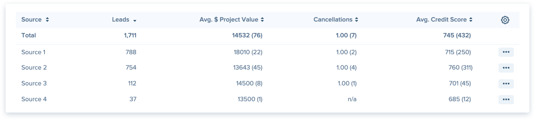The height and width of the screenshot is (120, 535).
Task: Select the Source column header label
Action: [x=32, y=20]
